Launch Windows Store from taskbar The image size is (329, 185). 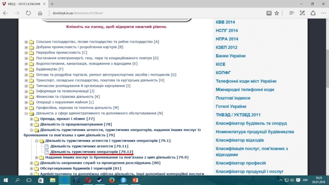41,180
